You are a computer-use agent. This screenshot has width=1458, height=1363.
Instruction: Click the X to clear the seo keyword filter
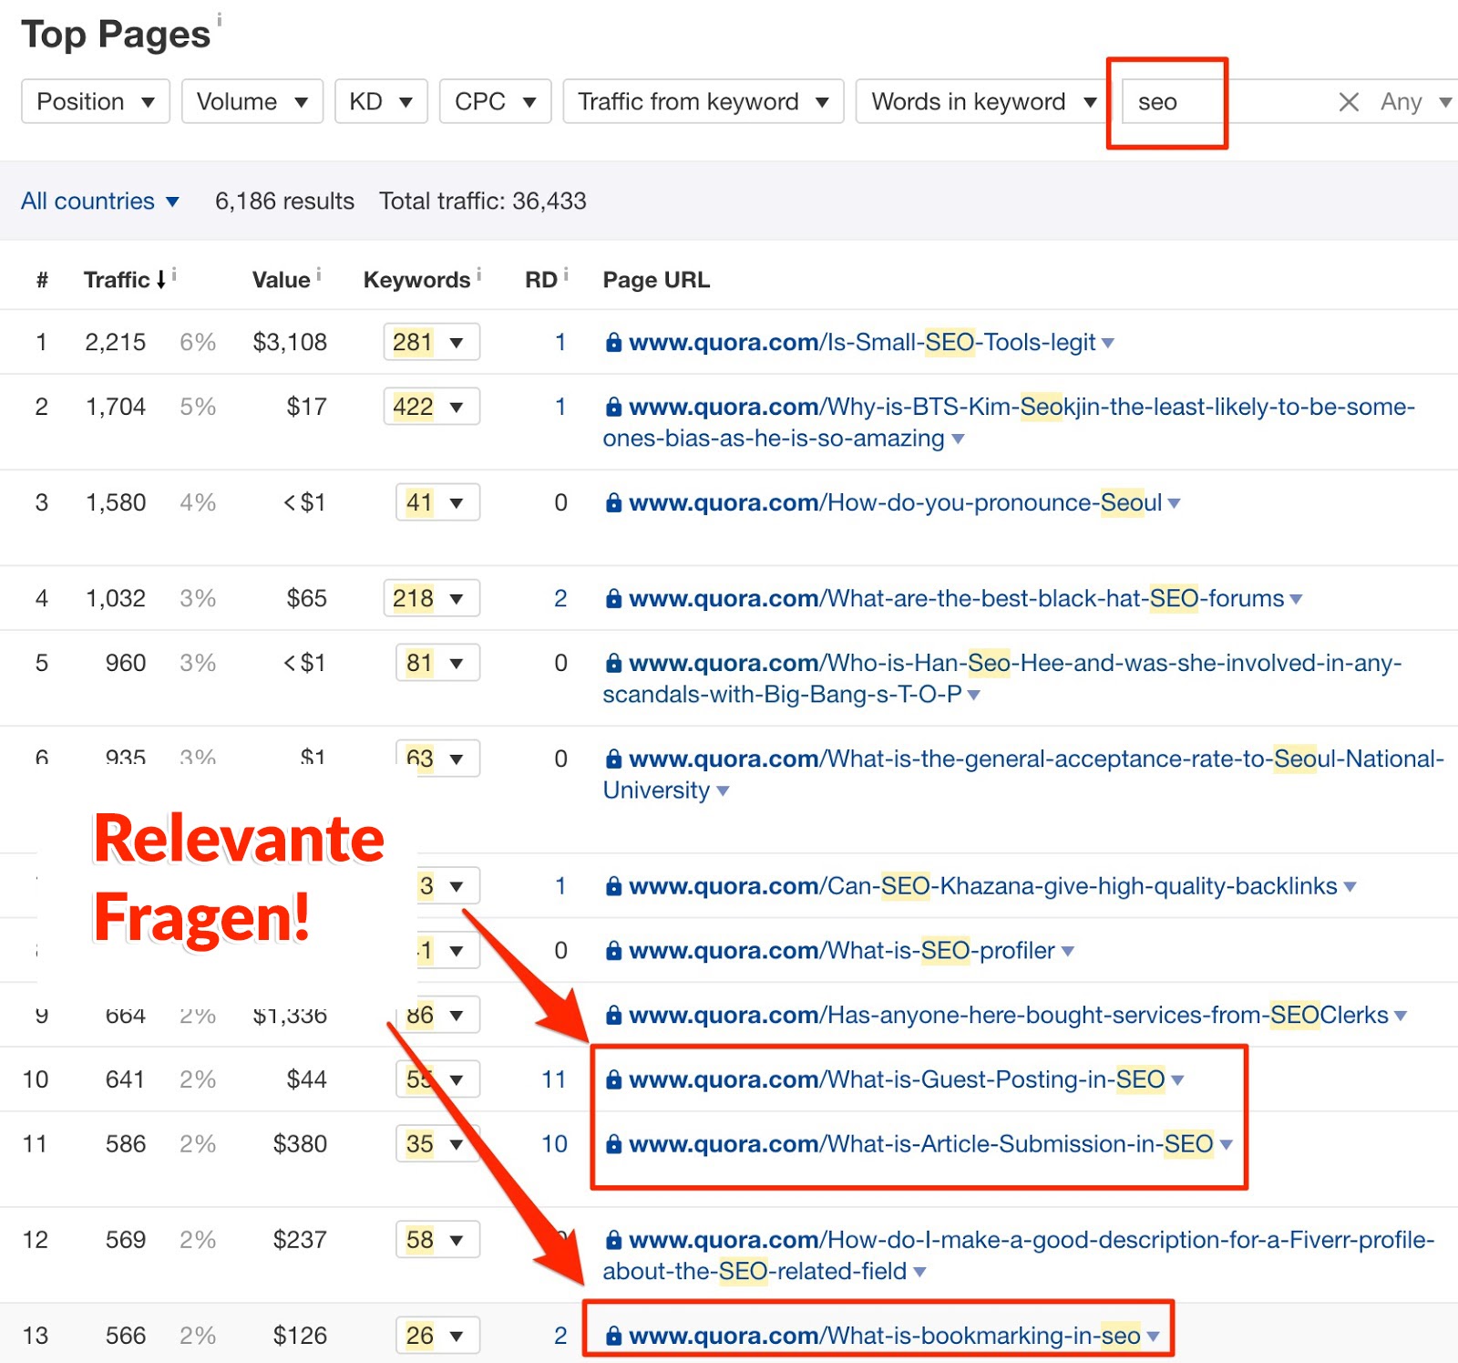tap(1349, 101)
